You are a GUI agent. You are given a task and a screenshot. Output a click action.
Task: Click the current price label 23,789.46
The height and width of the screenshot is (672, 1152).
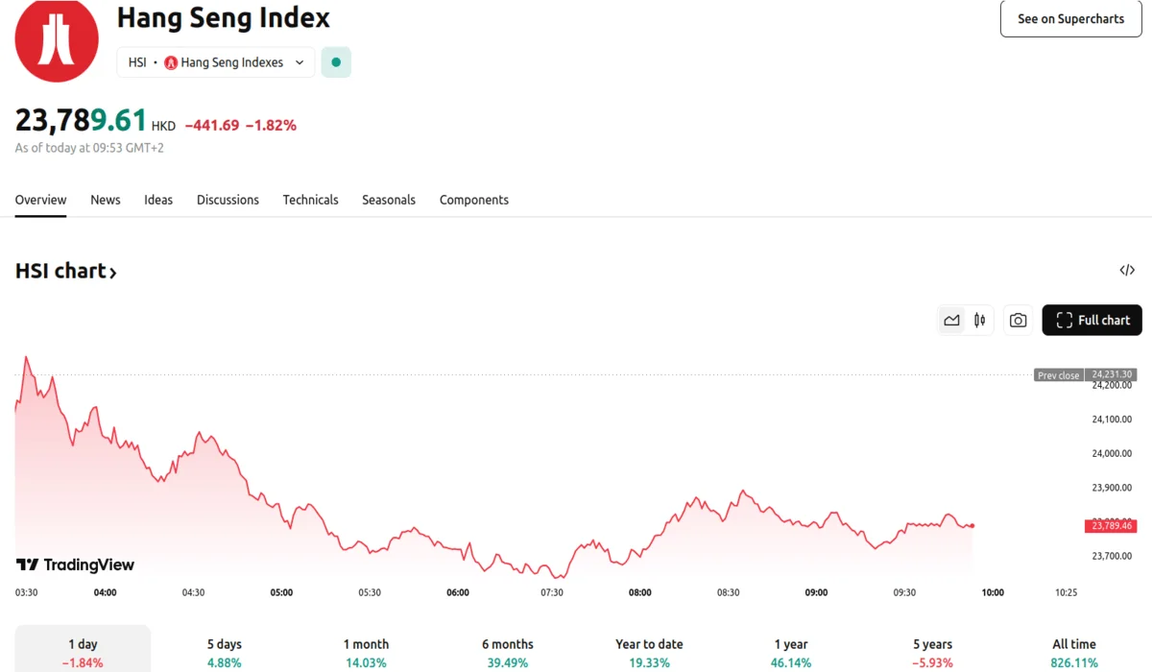click(x=1111, y=526)
